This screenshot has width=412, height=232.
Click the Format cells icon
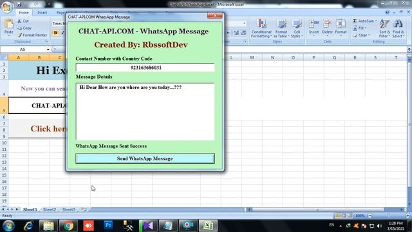(x=341, y=24)
